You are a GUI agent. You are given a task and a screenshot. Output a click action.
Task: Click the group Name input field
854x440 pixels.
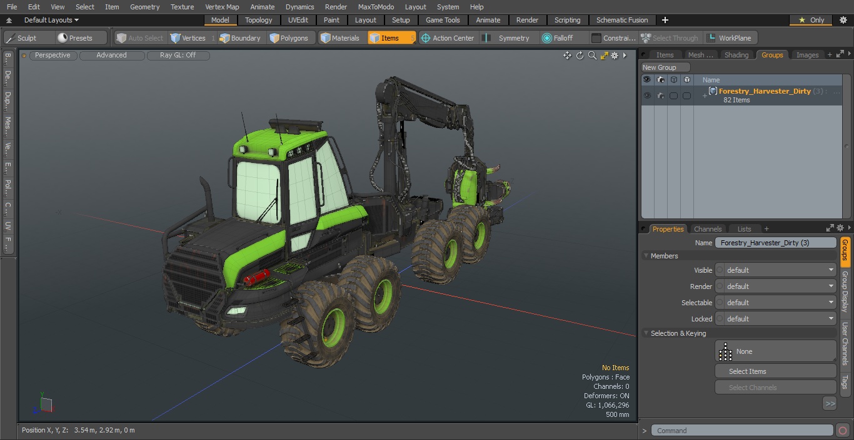pyautogui.click(x=775, y=243)
